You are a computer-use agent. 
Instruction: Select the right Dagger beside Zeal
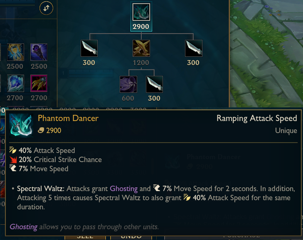click(194, 48)
